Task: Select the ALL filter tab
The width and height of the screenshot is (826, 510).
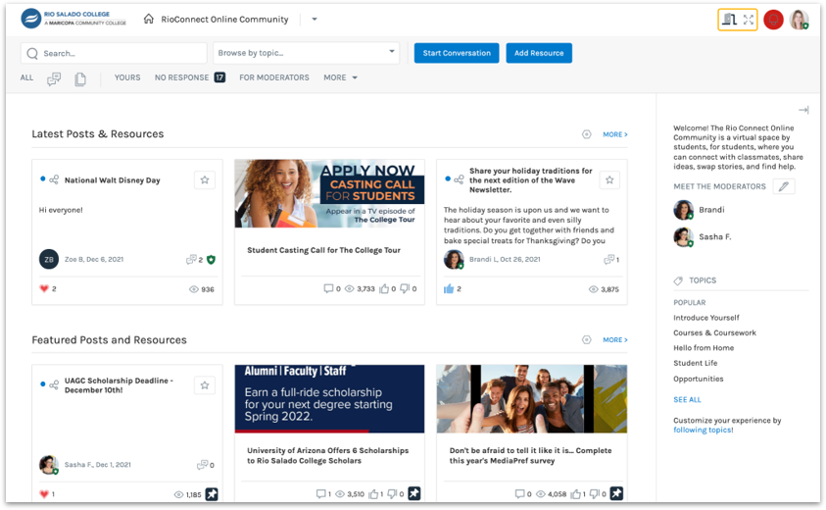Action: click(26, 77)
